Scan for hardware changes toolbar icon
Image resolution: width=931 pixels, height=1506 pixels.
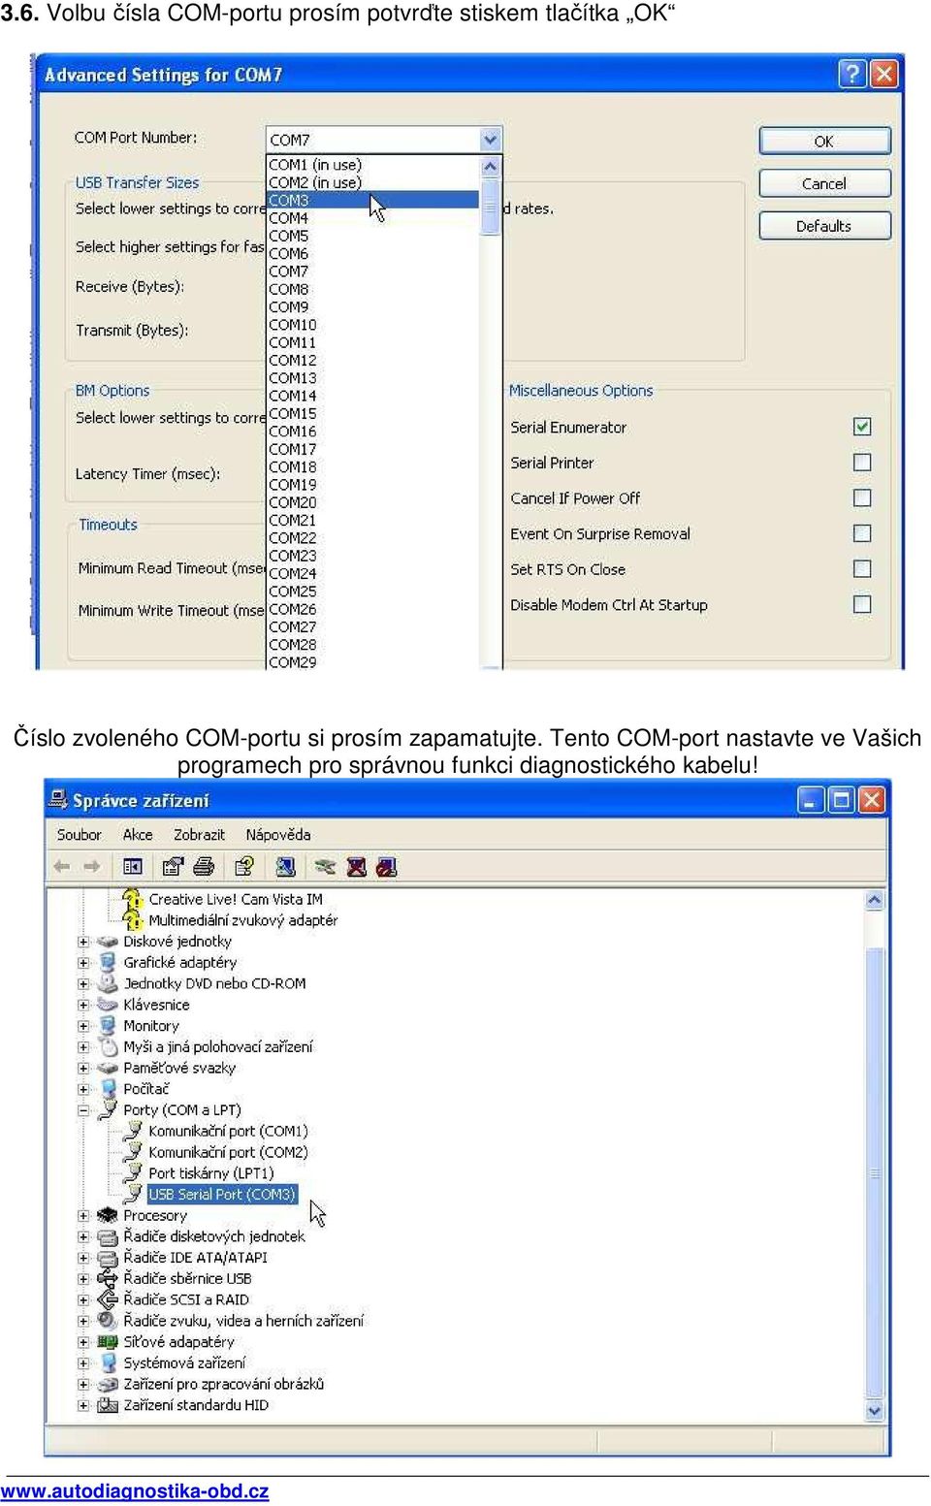click(285, 867)
